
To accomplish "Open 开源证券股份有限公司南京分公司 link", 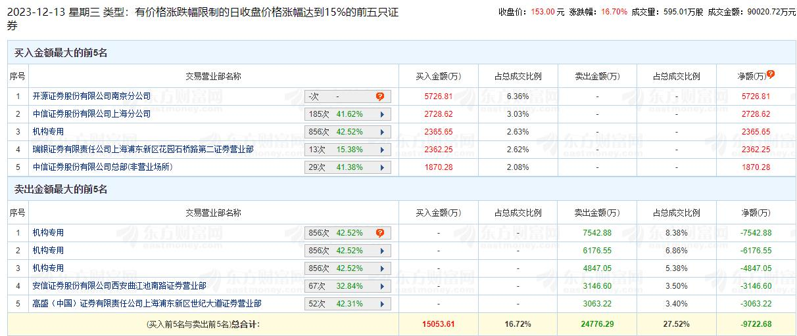I will (x=92, y=96).
